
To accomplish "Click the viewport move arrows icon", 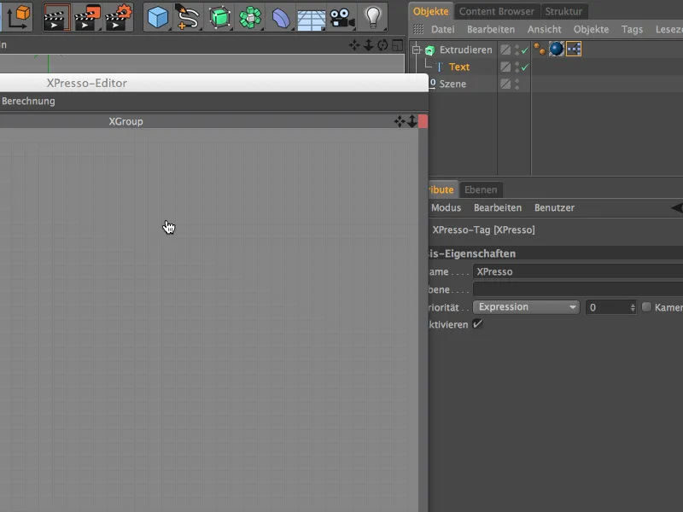I will click(354, 45).
